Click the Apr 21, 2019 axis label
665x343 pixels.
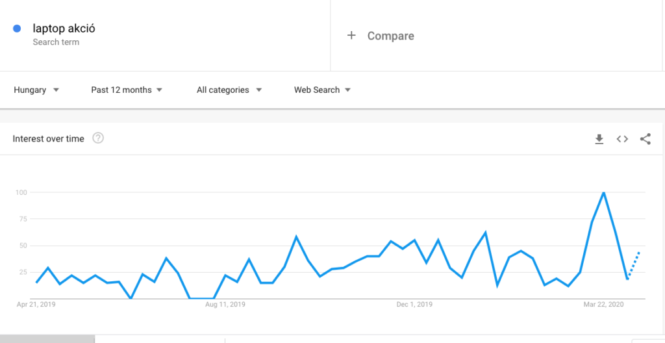[x=36, y=305]
